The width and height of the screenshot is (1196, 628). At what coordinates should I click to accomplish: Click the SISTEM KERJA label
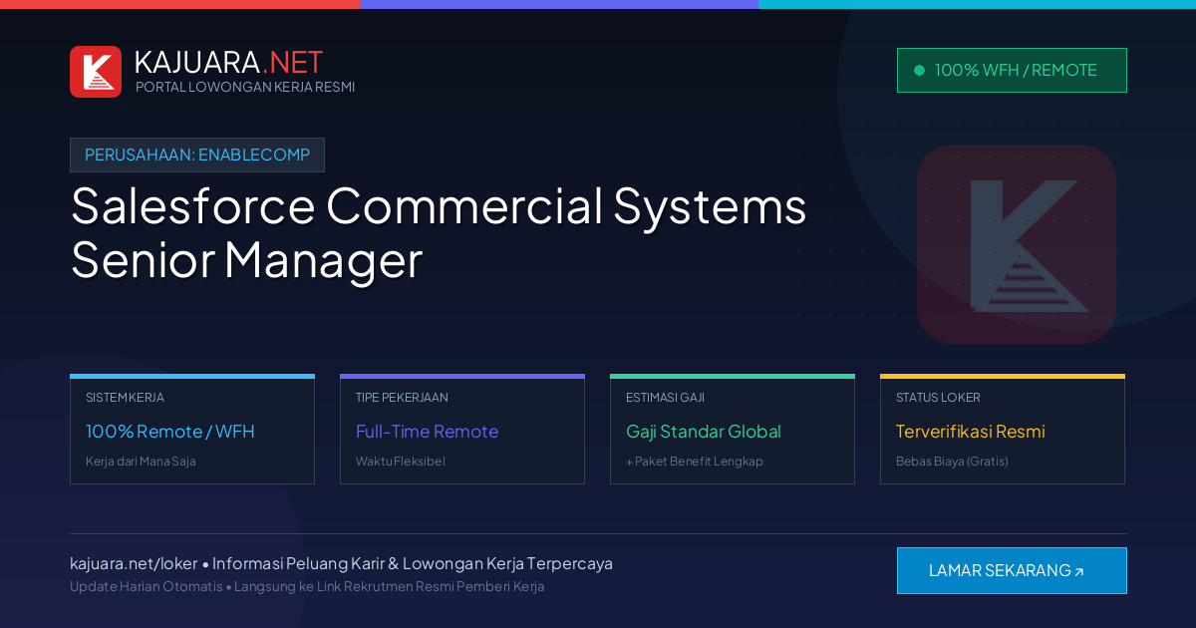coord(125,398)
